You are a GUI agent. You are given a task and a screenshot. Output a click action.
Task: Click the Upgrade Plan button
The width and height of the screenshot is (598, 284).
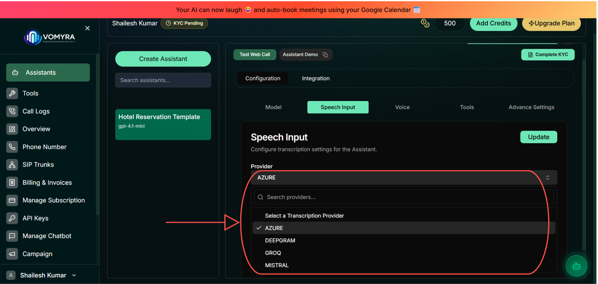coord(551,23)
